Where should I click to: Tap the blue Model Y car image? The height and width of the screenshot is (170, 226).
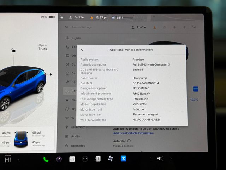coord(23,88)
